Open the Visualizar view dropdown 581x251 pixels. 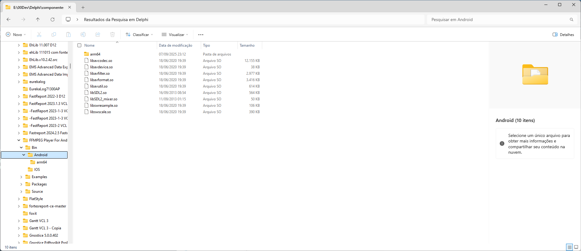(x=175, y=34)
